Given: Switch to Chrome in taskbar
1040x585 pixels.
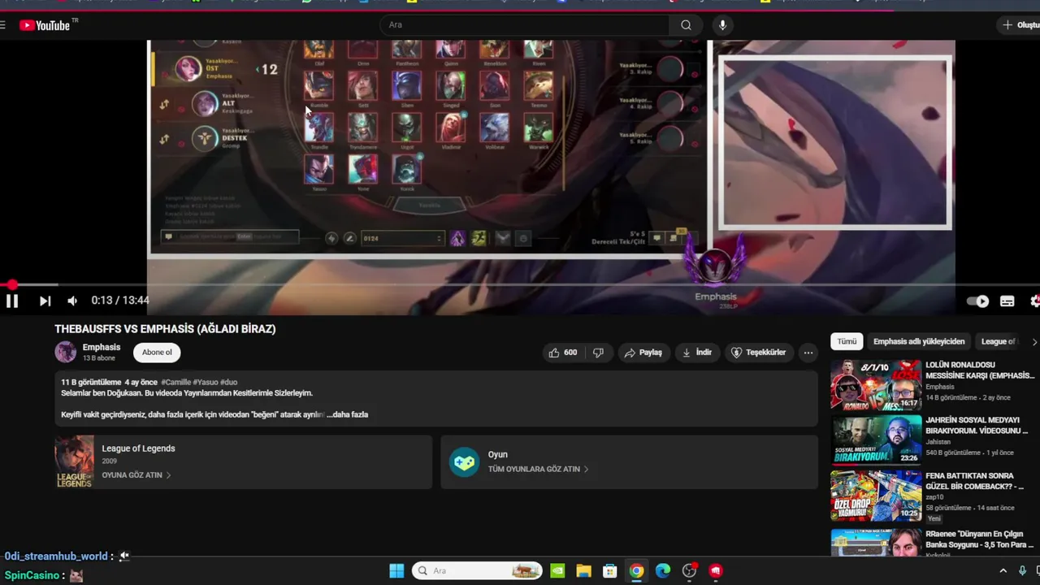Looking at the screenshot, I should (636, 570).
